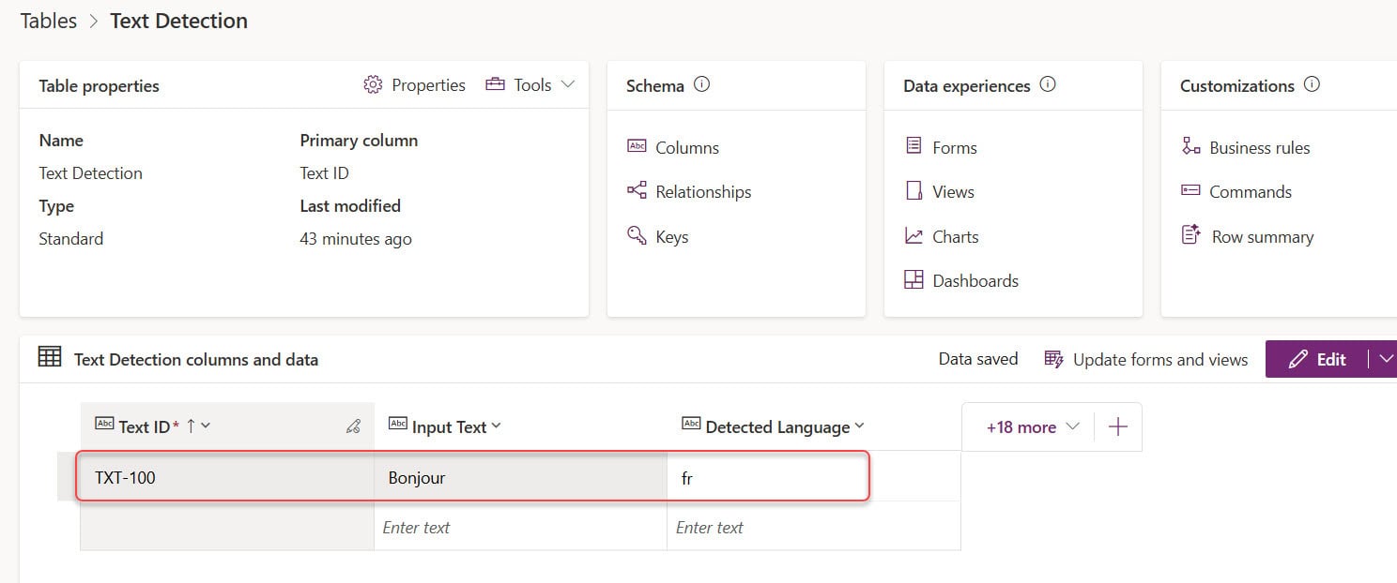Click the Text Detection breadcrumb title
1397x583 pixels.
(179, 21)
